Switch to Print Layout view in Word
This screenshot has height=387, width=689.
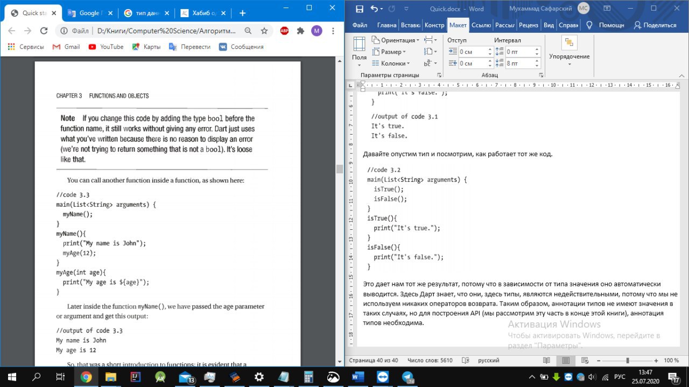click(565, 360)
